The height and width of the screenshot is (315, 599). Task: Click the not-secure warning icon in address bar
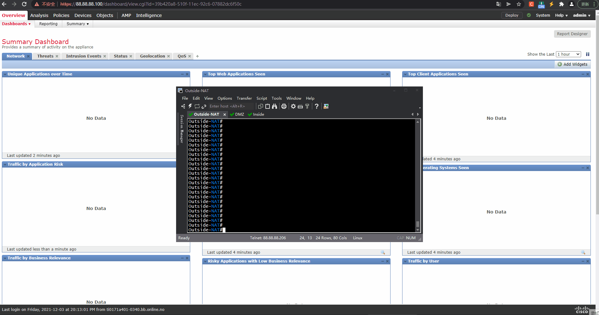pyautogui.click(x=37, y=4)
